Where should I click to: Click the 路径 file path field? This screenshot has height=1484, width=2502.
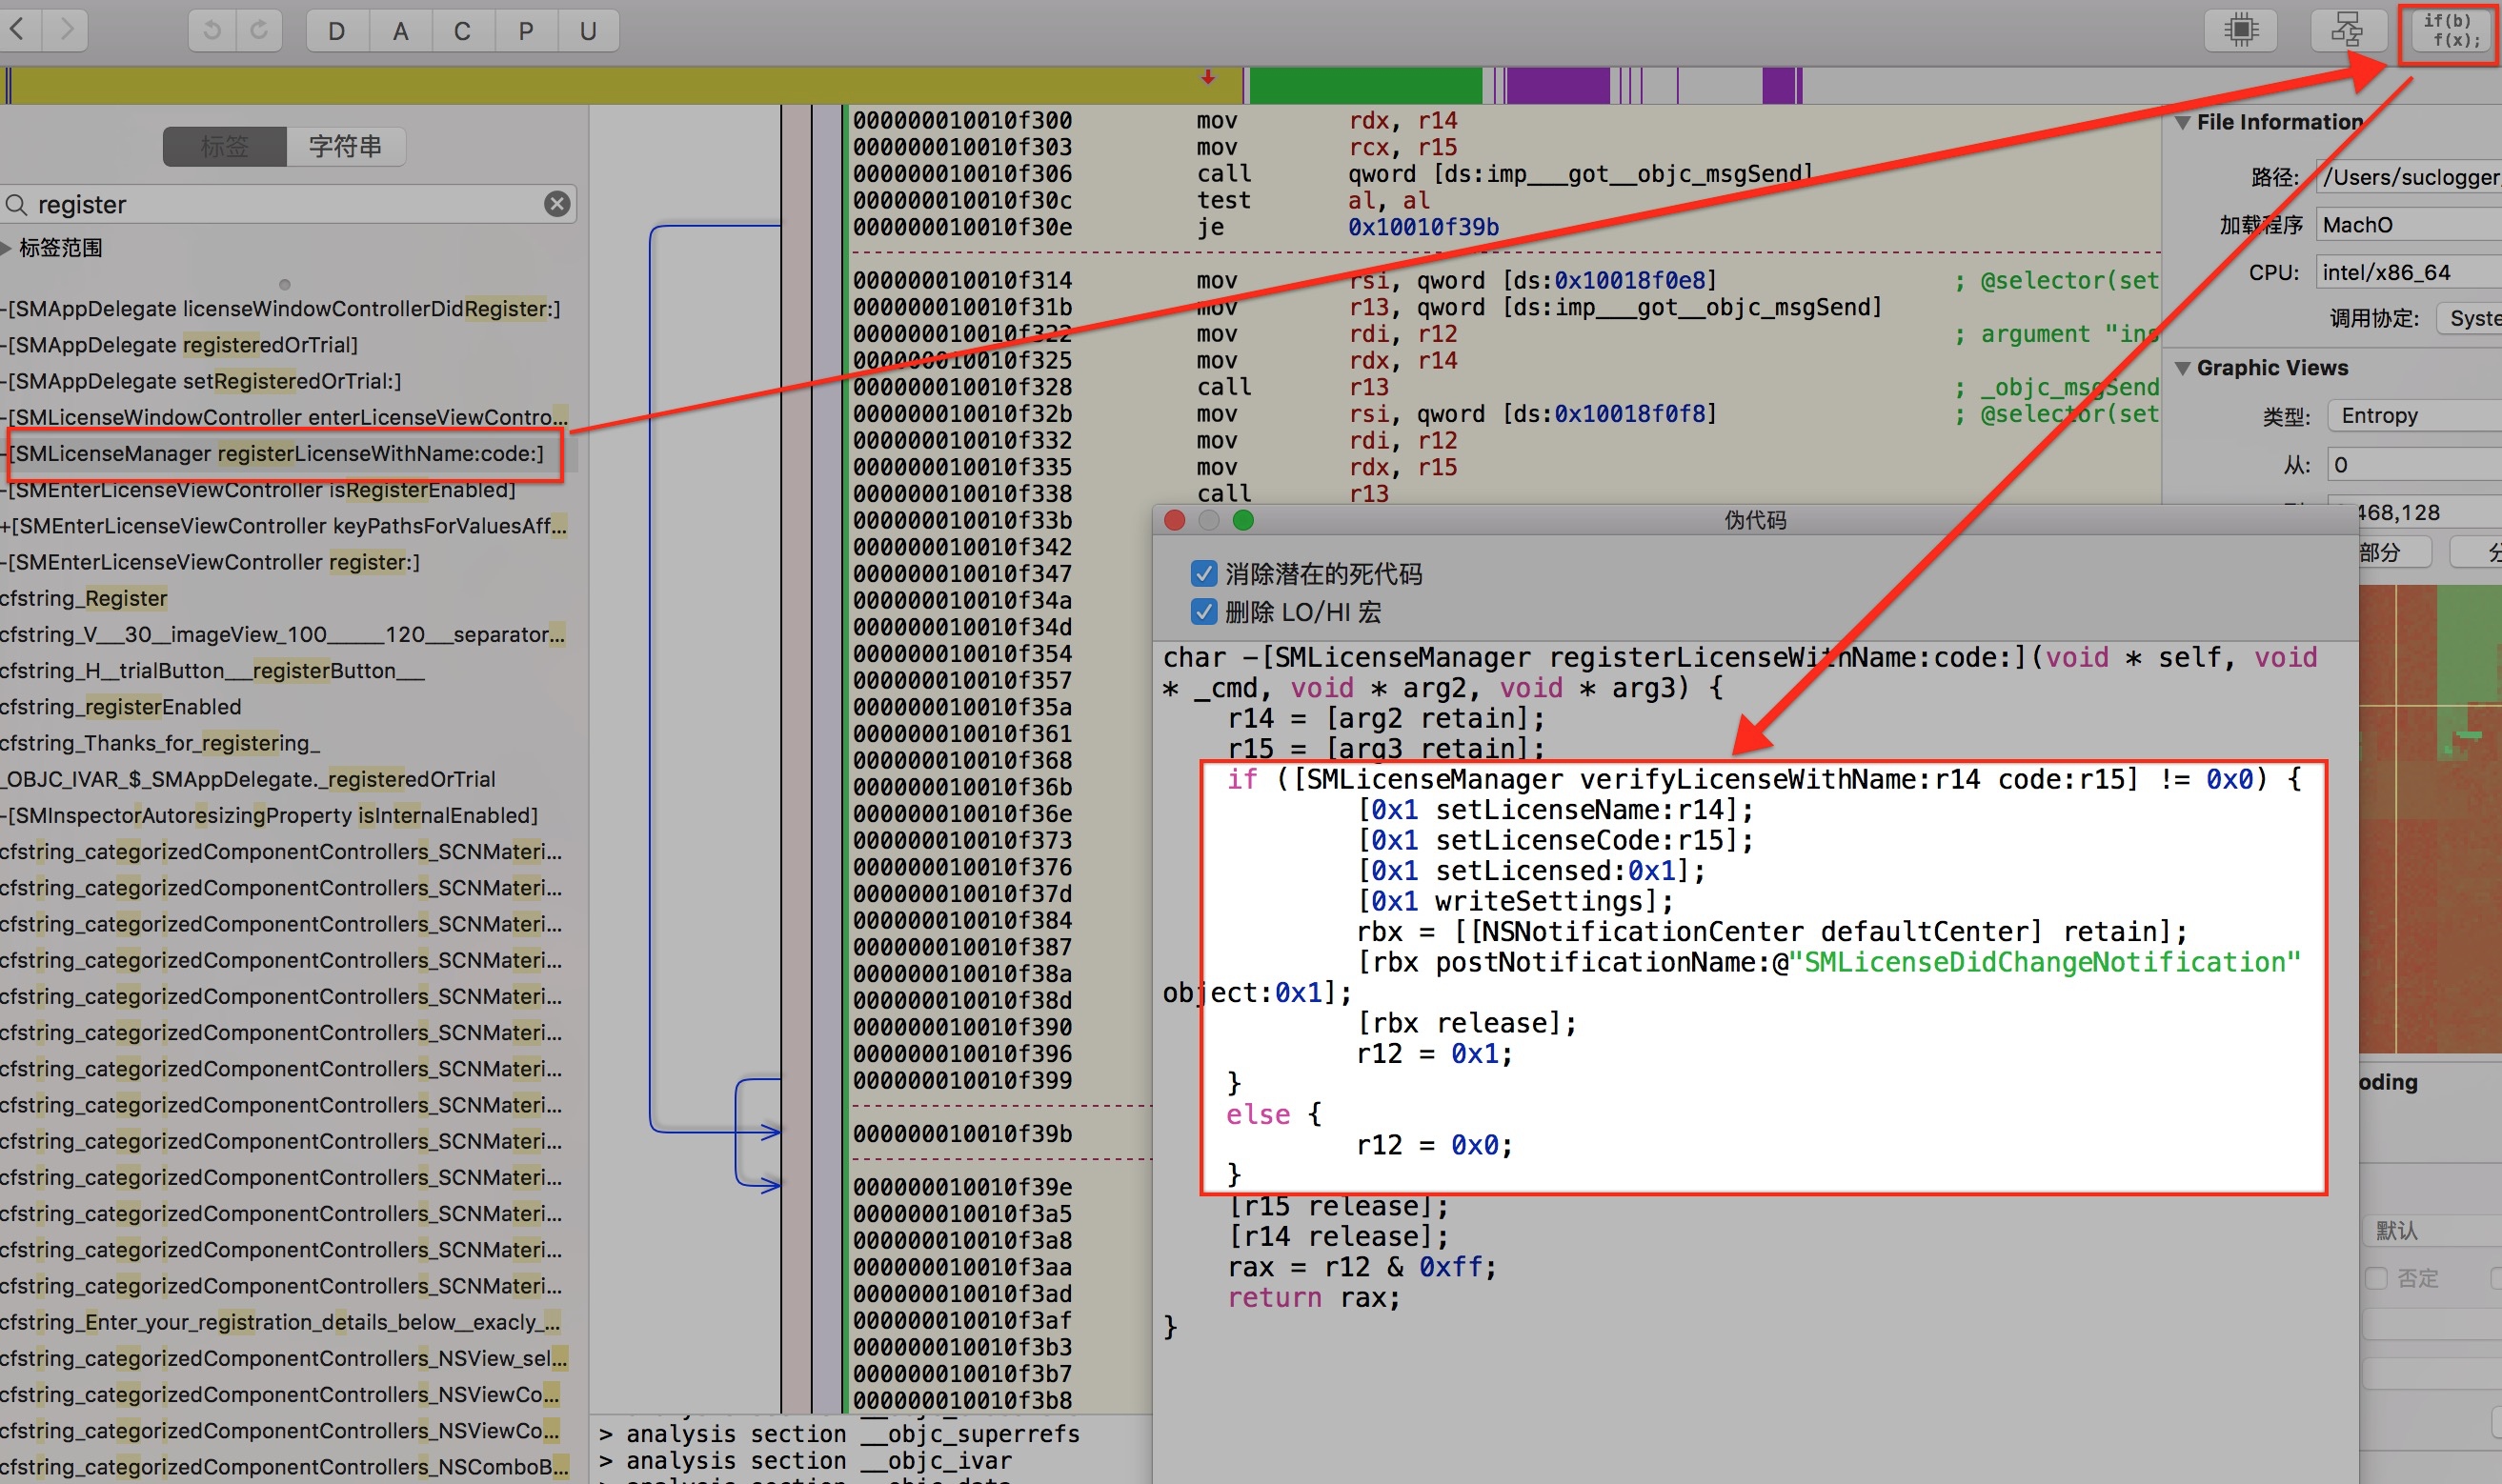point(2408,177)
